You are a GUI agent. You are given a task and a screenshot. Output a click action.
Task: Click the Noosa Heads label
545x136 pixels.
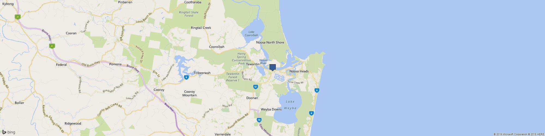[x=299, y=71]
